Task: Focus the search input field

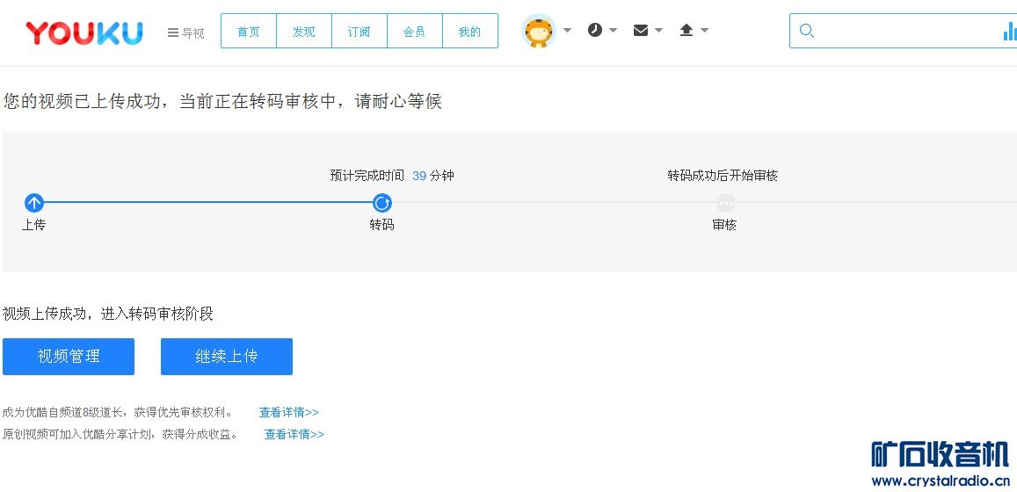Action: 905,31
